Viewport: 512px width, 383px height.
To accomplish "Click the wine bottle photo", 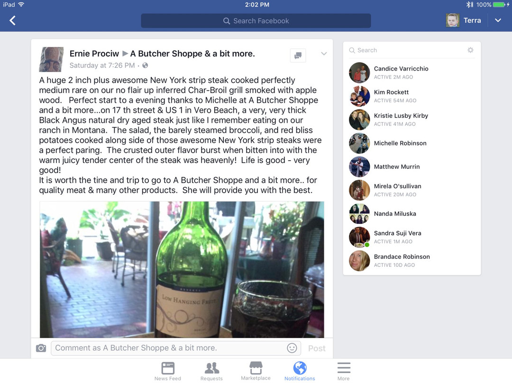I will pyautogui.click(x=182, y=269).
